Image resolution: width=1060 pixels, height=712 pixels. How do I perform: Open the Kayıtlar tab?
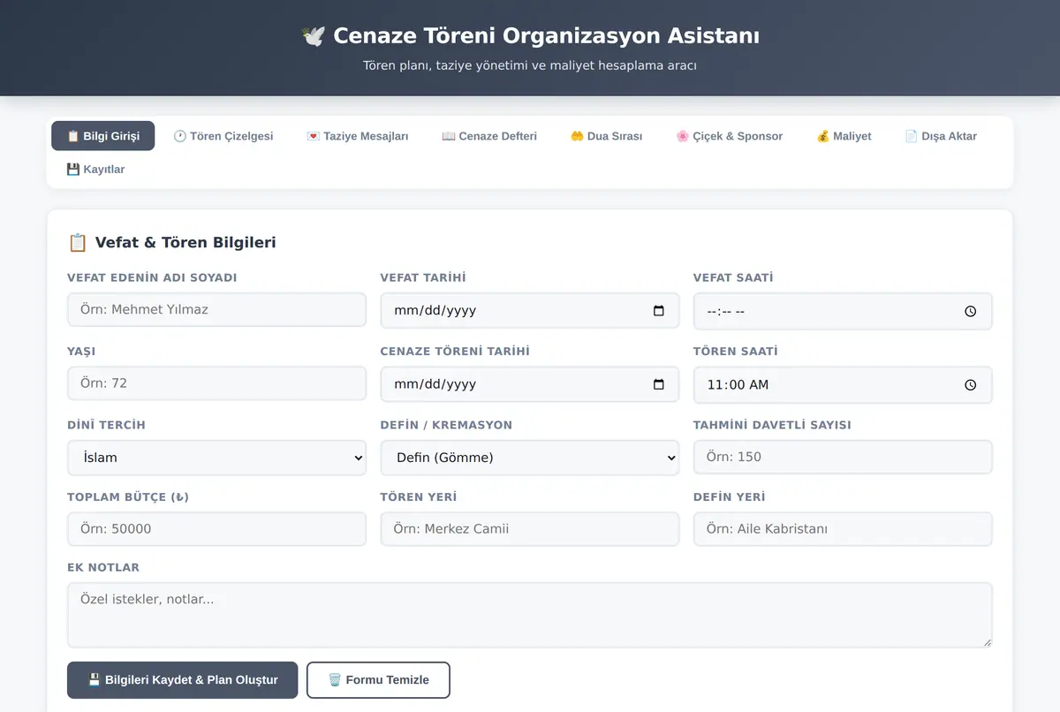[95, 169]
